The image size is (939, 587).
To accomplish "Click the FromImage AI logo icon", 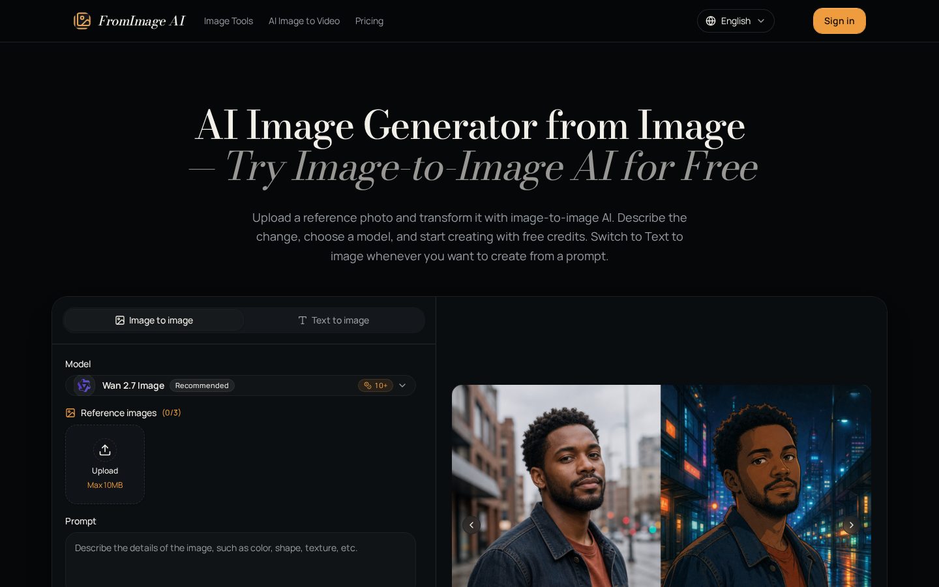I will (82, 21).
